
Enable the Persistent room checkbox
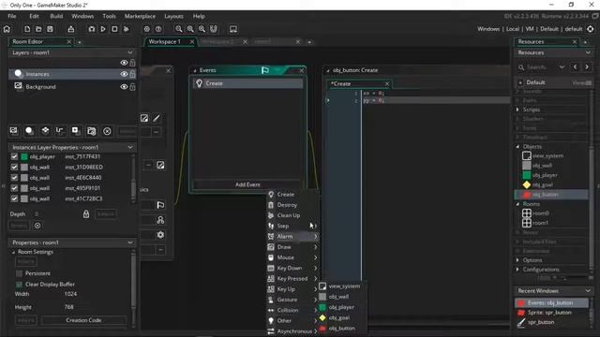pos(19,273)
